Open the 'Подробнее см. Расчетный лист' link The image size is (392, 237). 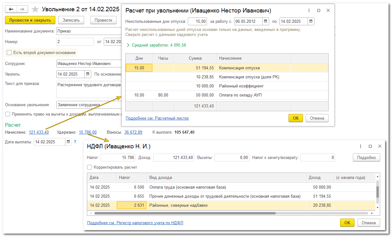157,118
